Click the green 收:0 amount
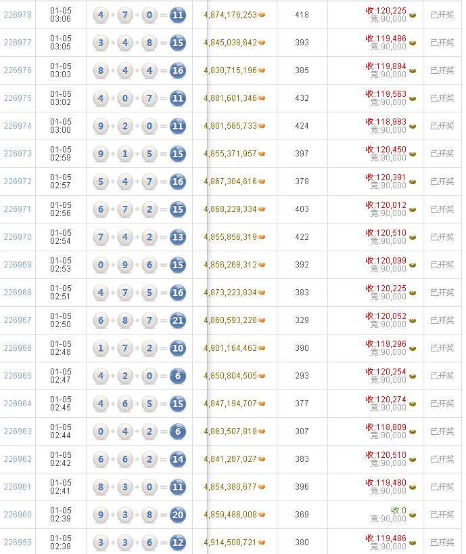 398,510
